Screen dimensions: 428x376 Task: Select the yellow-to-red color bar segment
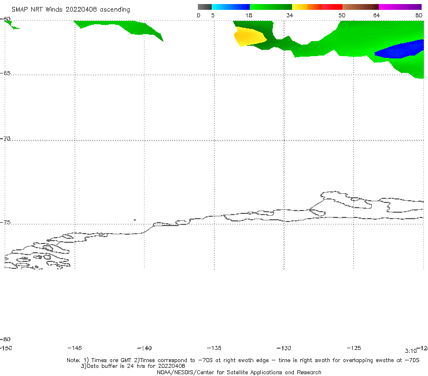click(x=317, y=7)
